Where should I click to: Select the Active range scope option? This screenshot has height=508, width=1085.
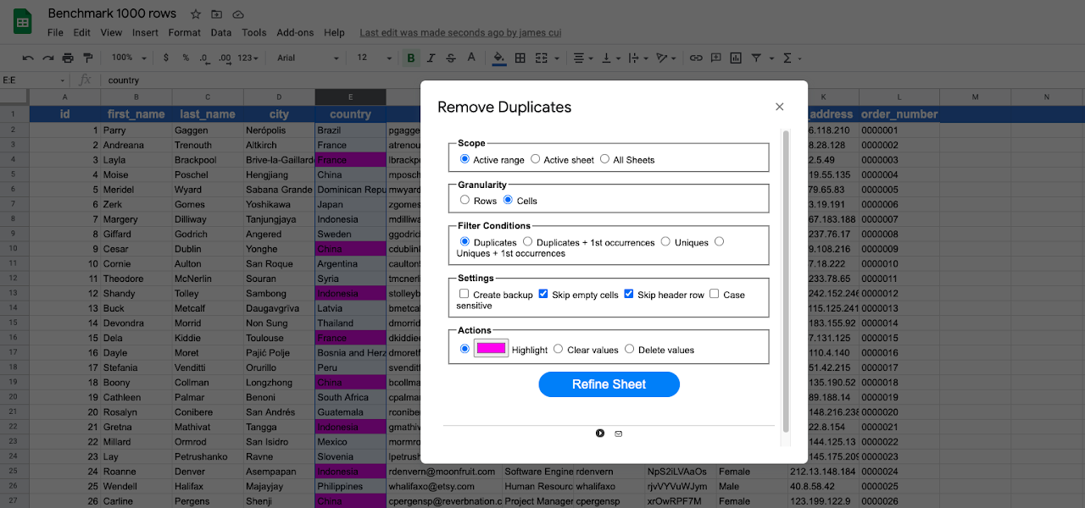click(465, 159)
